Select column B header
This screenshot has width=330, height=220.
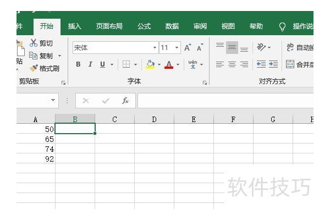[75, 119]
